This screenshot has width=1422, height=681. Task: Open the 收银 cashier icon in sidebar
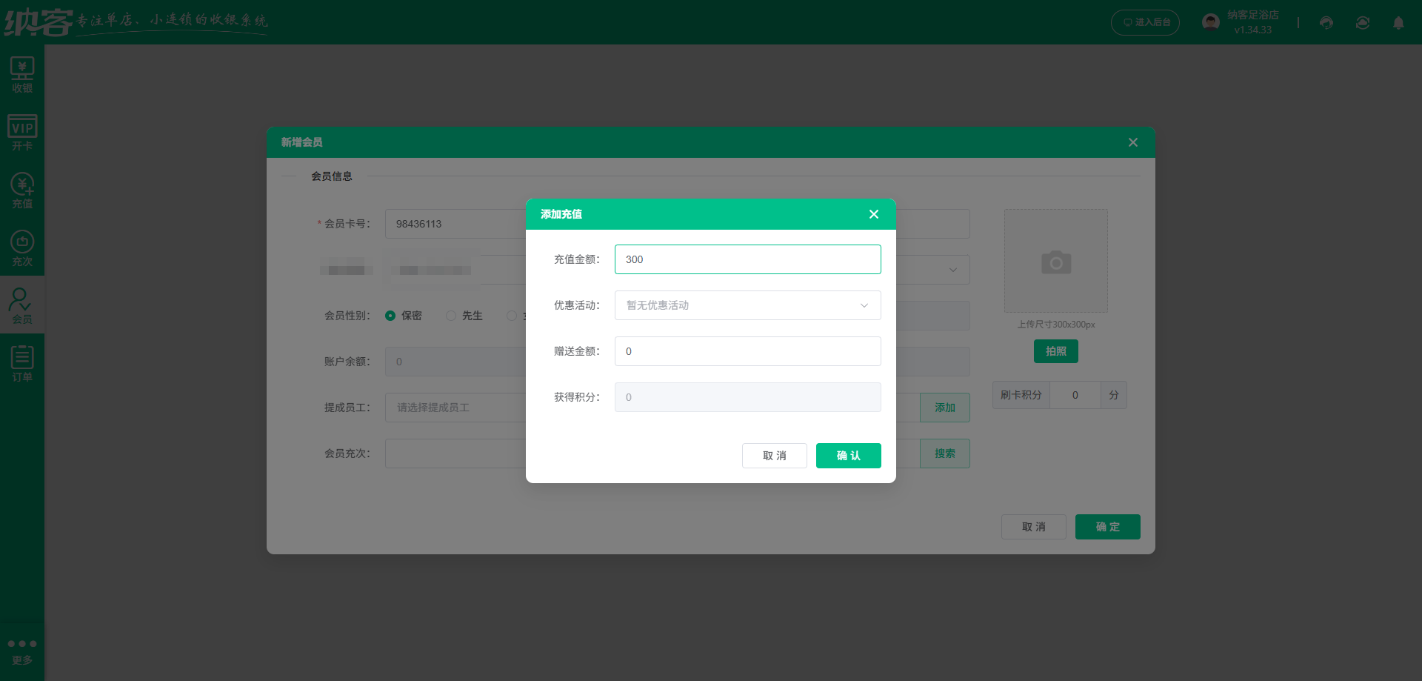(22, 75)
